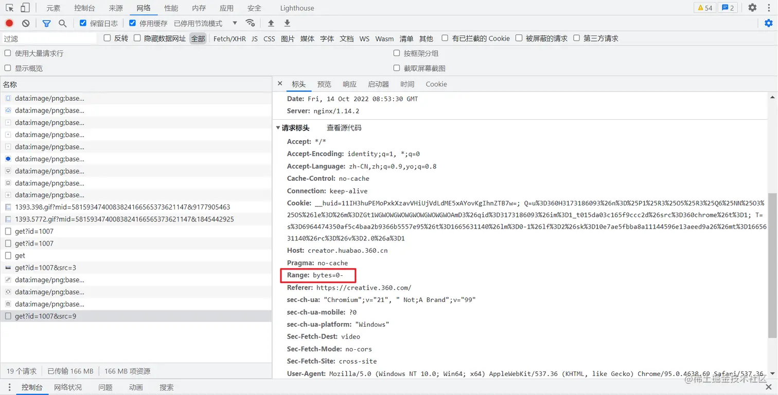
Task: Toggle the 停用缓存 checkbox
Action: (132, 23)
